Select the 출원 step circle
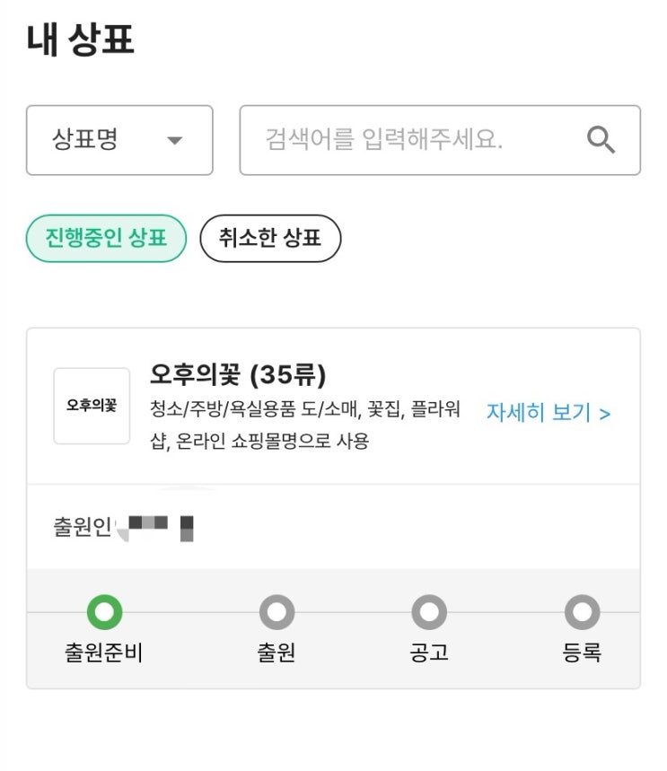The width and height of the screenshot is (667, 771). point(276,613)
